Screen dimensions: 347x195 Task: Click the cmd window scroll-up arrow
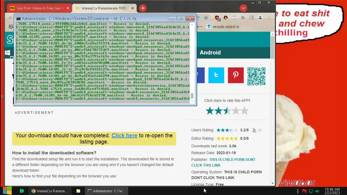(x=192, y=24)
